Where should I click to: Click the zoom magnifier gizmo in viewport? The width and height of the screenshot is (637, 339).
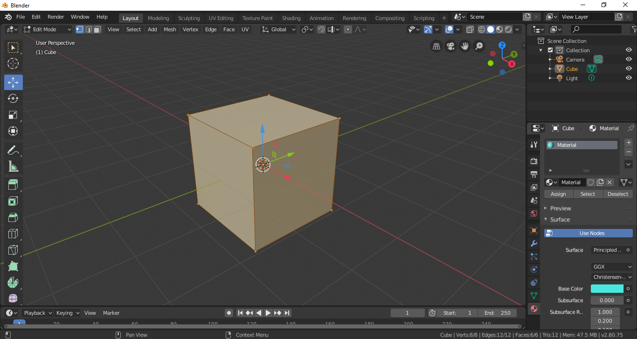point(479,46)
